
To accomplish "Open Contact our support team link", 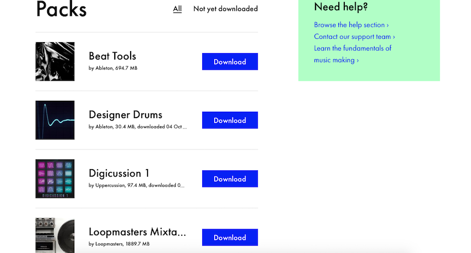I will click(354, 37).
